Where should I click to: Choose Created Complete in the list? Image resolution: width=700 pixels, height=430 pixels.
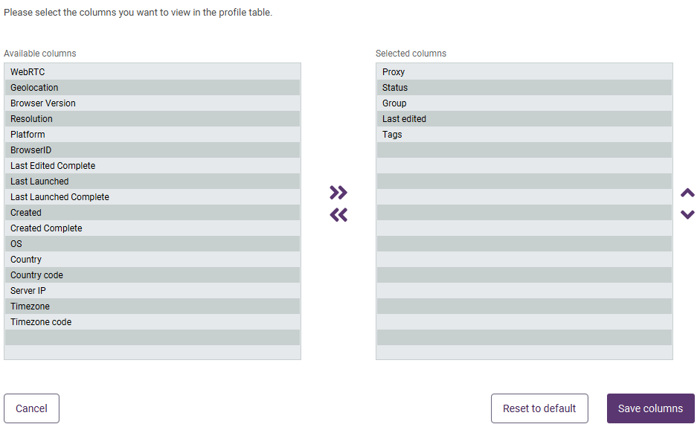(x=152, y=228)
